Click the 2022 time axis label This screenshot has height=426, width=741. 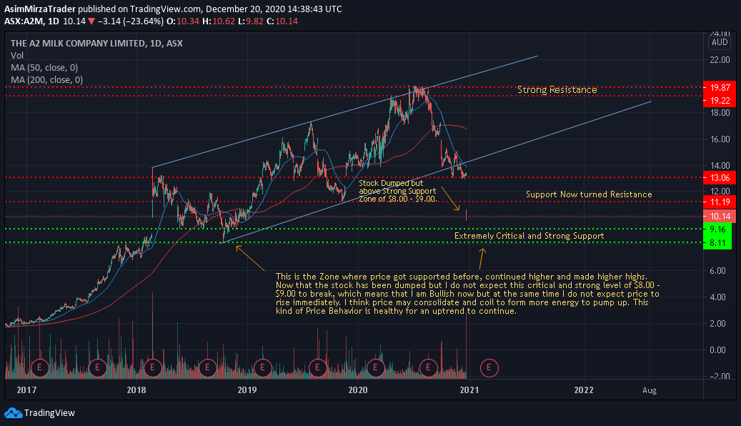(584, 390)
